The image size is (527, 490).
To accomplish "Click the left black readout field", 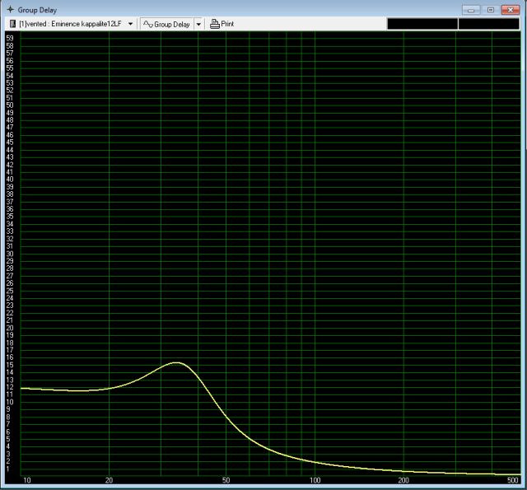I will click(x=421, y=24).
